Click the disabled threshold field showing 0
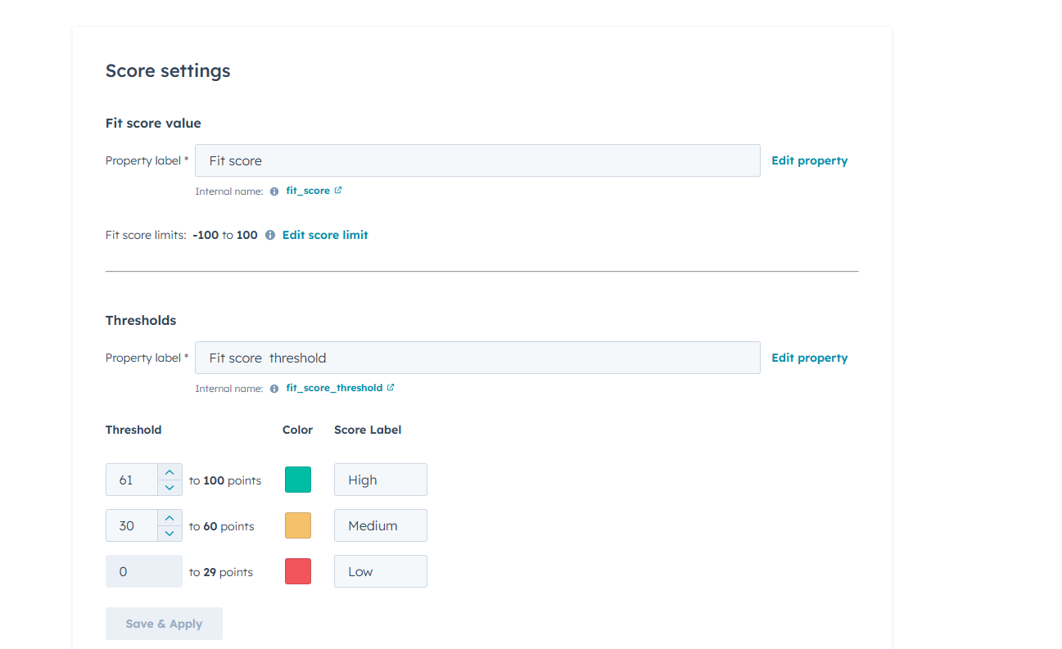1062x649 pixels. pyautogui.click(x=144, y=571)
